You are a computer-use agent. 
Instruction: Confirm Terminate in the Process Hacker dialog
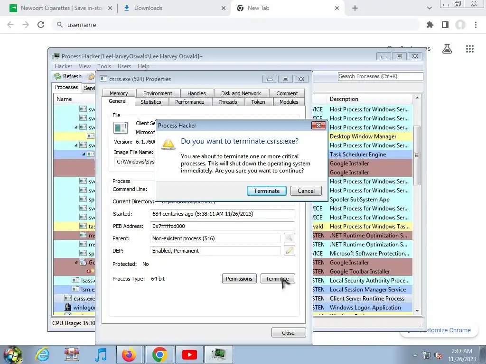pyautogui.click(x=267, y=191)
